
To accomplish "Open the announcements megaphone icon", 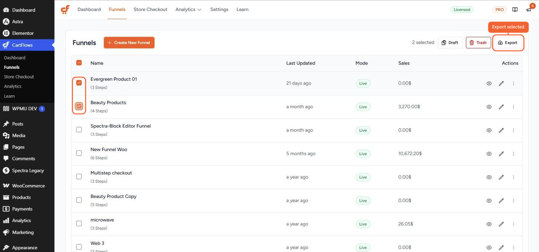I will coord(529,10).
